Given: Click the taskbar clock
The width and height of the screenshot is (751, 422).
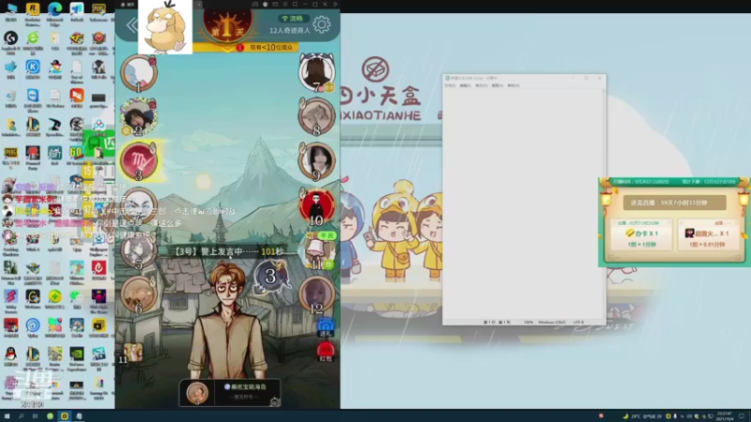Looking at the screenshot, I should [724, 416].
